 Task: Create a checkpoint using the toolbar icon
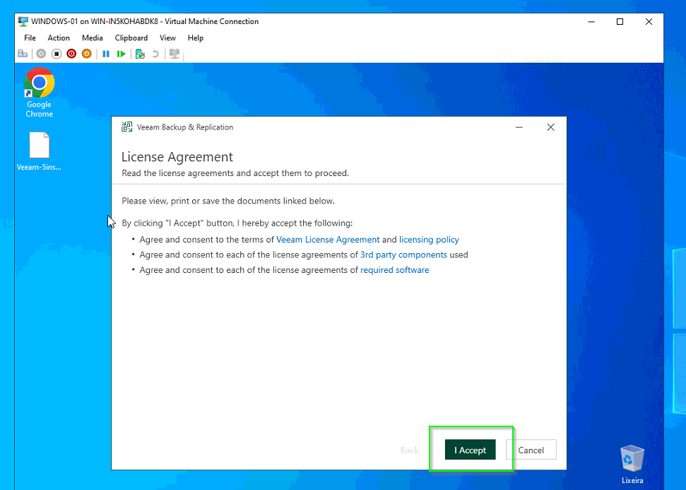pos(140,54)
